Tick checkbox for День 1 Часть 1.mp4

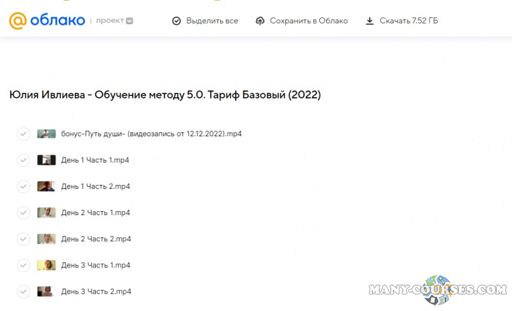pos(24,160)
